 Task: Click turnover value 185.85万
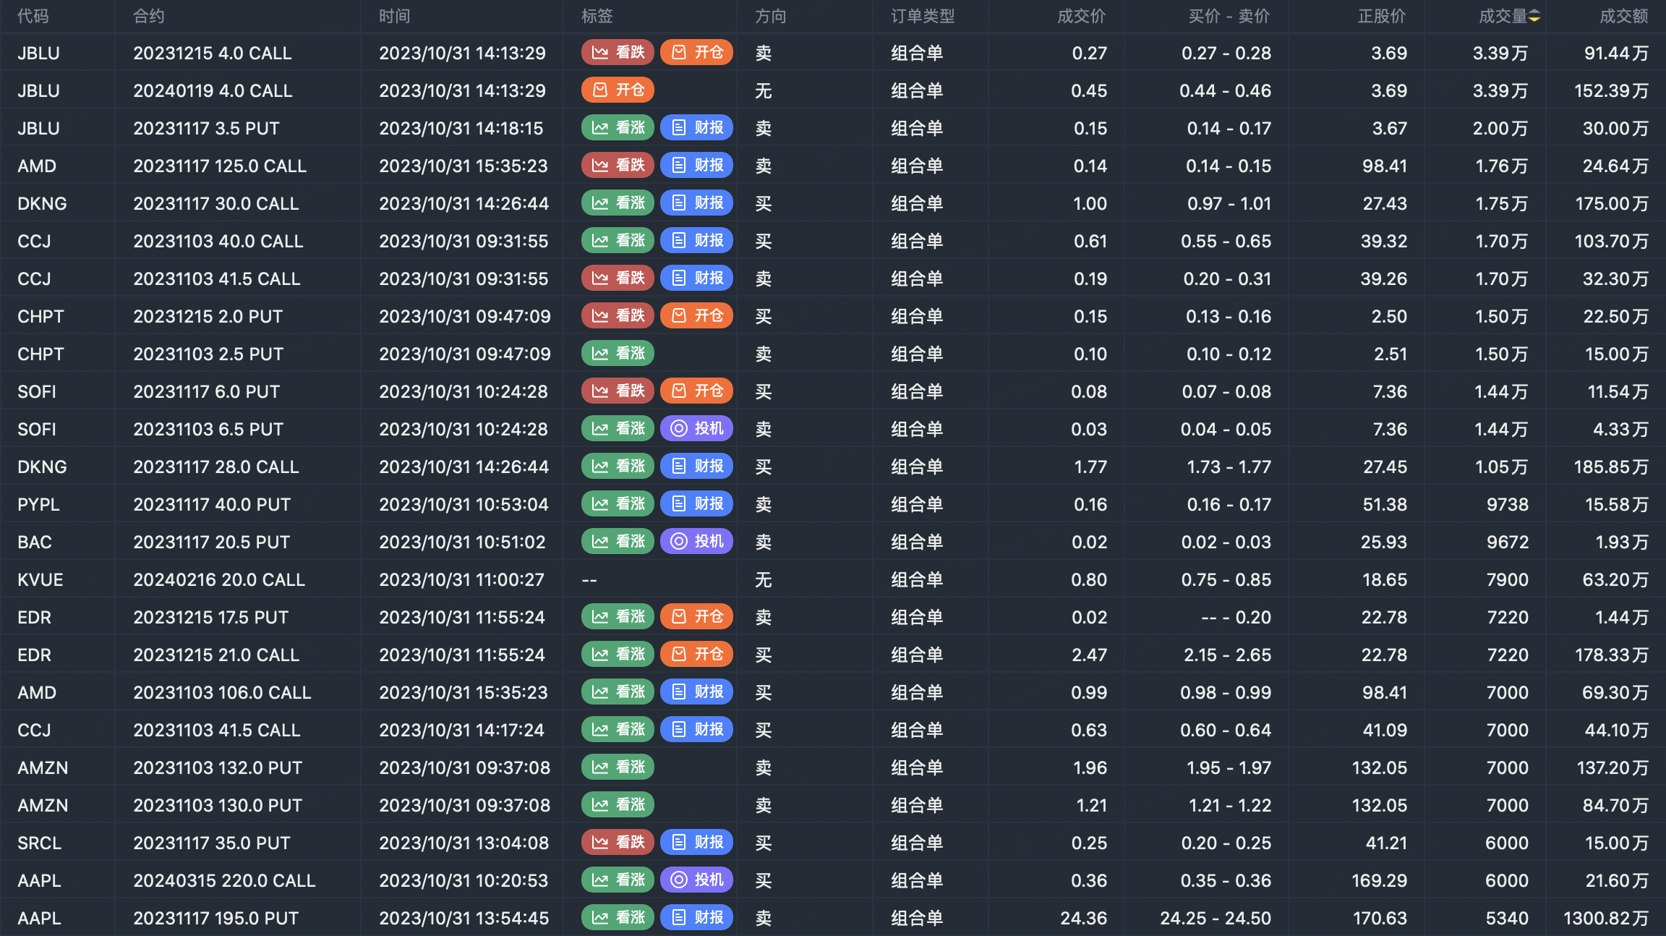1612,467
